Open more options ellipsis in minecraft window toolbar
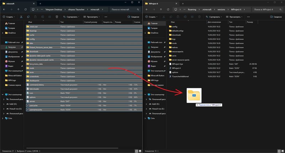Viewport: 285px width, 153px height. (x=106, y=17)
